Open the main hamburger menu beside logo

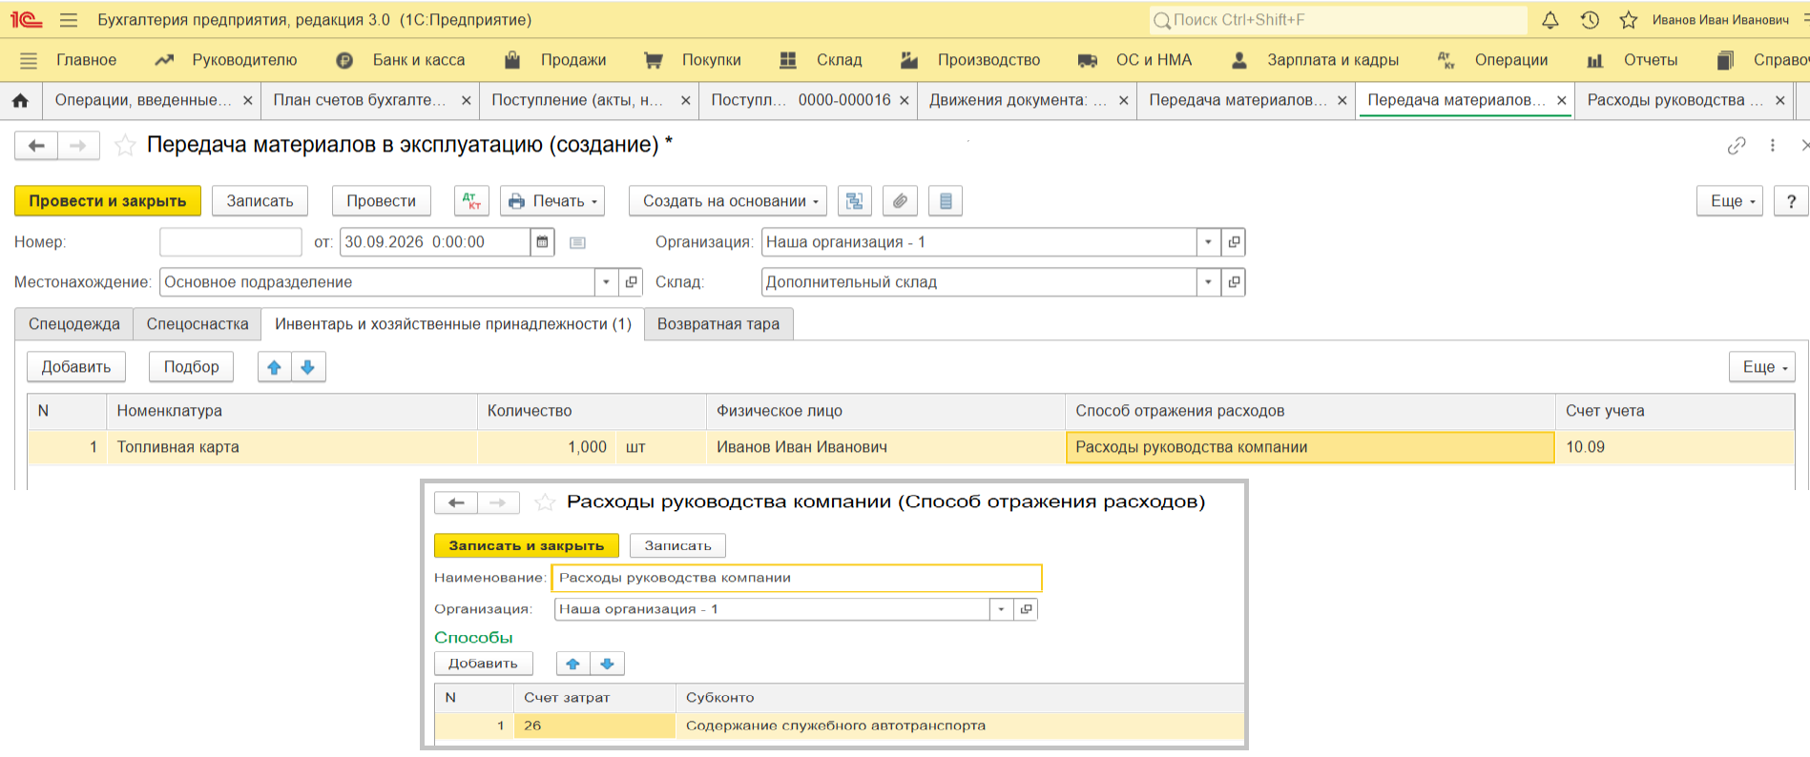pos(69,20)
